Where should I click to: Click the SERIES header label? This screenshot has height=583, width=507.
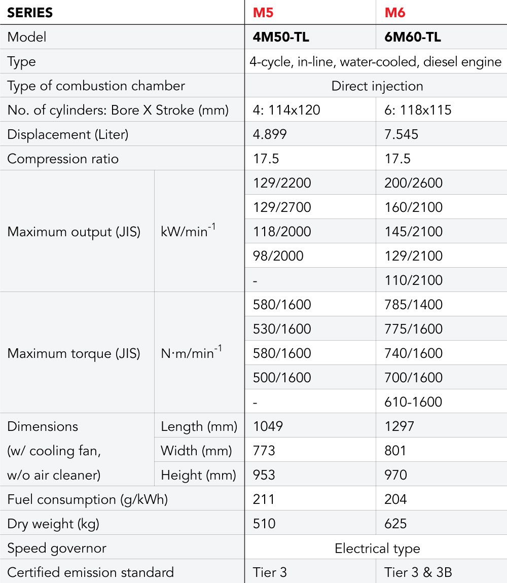point(30,13)
